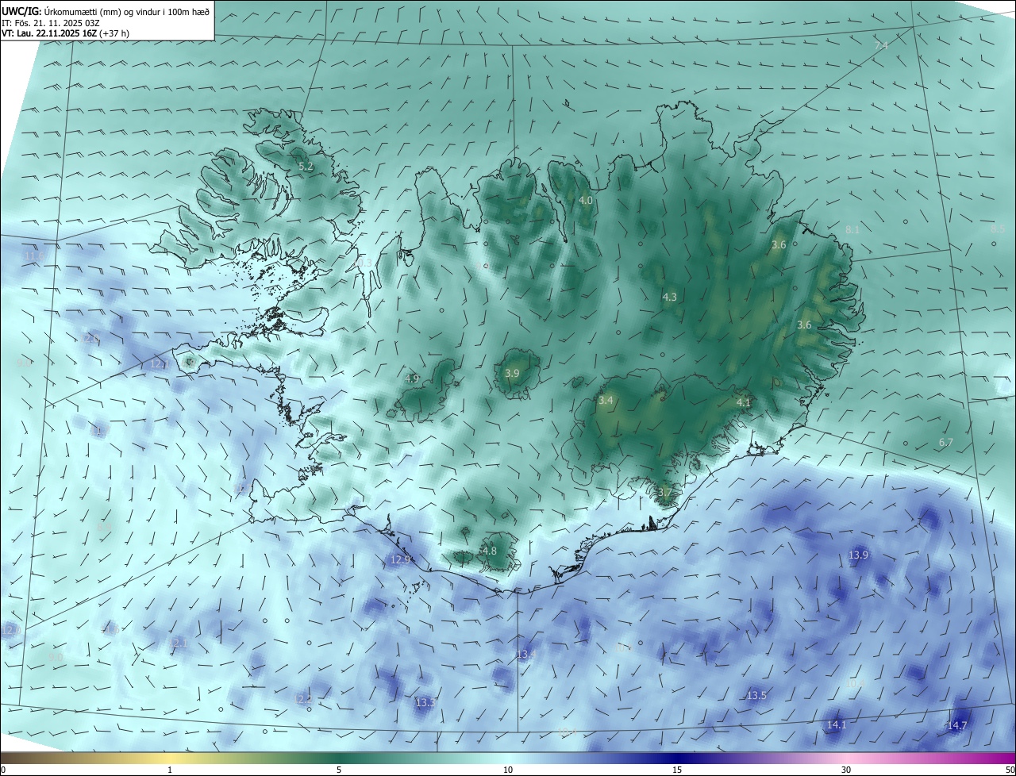The image size is (1016, 776).
Task: Click the 13.5 value label on the map
Action: (756, 695)
